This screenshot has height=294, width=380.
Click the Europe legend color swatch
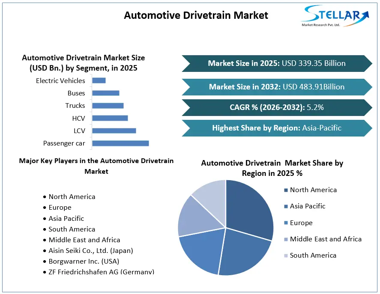click(286, 223)
